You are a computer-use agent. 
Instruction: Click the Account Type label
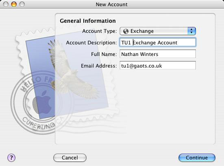pos(100,31)
